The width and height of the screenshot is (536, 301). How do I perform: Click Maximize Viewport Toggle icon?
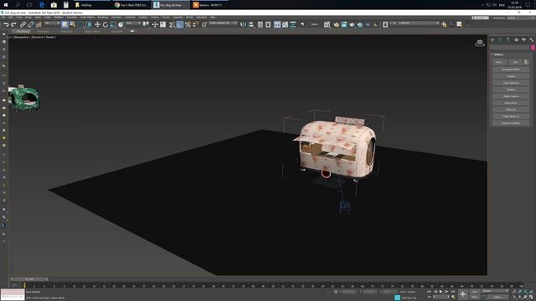531,297
